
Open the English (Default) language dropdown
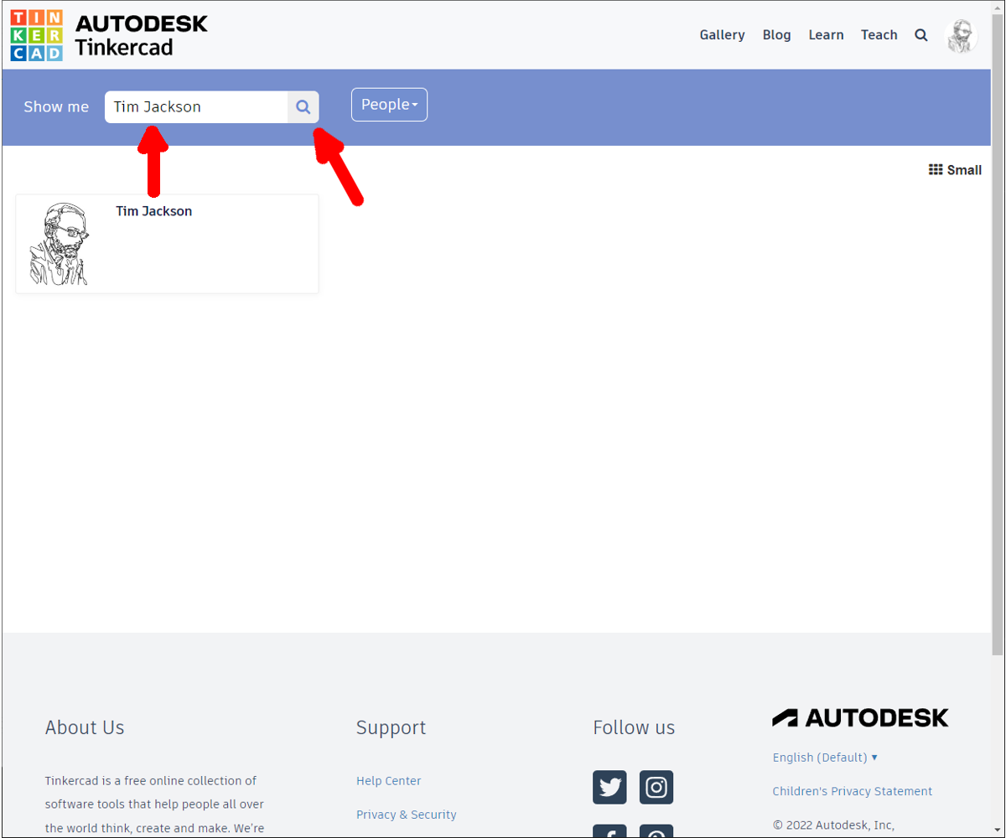tap(825, 758)
